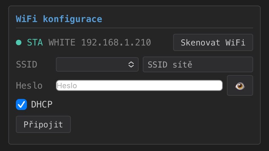The image size is (269, 151).
Task: Show password with the eye icon
Action: [x=240, y=85]
